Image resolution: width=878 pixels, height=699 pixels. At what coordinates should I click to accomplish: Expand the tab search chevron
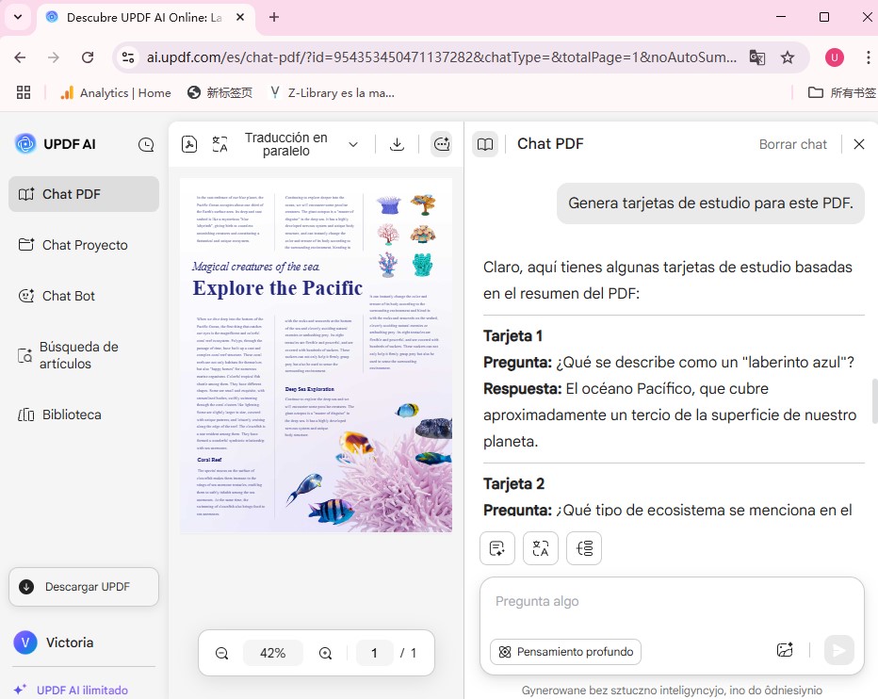pyautogui.click(x=18, y=17)
